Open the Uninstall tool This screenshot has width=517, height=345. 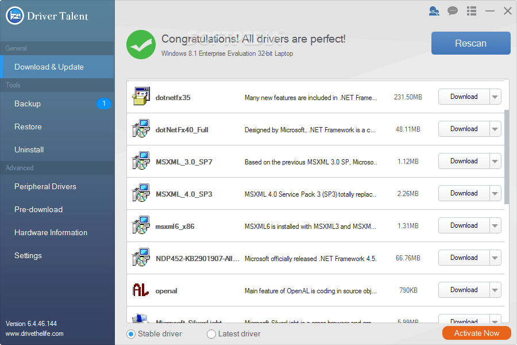point(57,149)
